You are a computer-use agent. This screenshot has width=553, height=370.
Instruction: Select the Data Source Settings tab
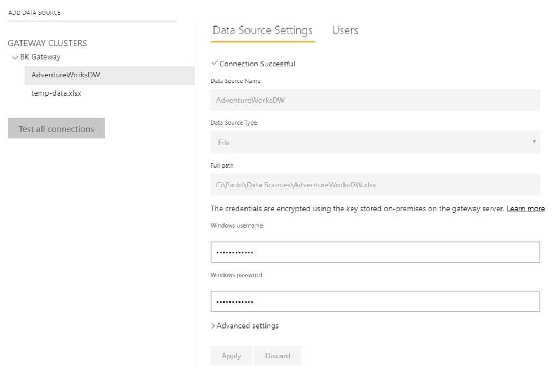(x=263, y=30)
